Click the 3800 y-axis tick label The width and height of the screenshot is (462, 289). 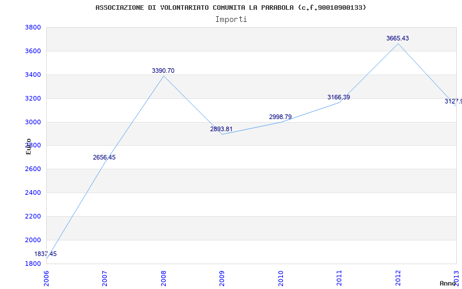pos(33,27)
